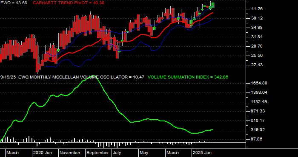This screenshot has width=298, height=157.
Task: Click the May date marker
Action: coord(144,153)
